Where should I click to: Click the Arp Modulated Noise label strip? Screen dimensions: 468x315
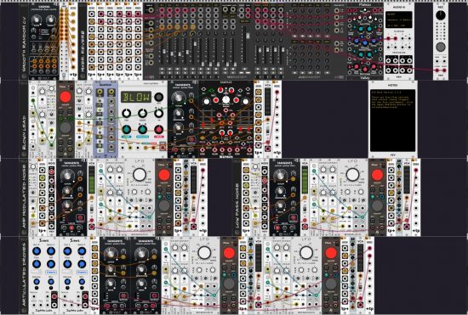pos(24,197)
